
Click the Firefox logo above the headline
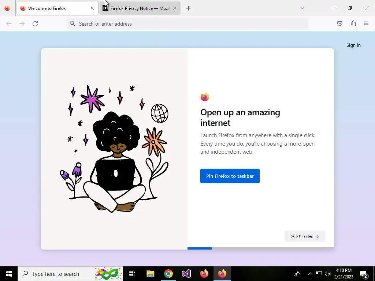205,97
